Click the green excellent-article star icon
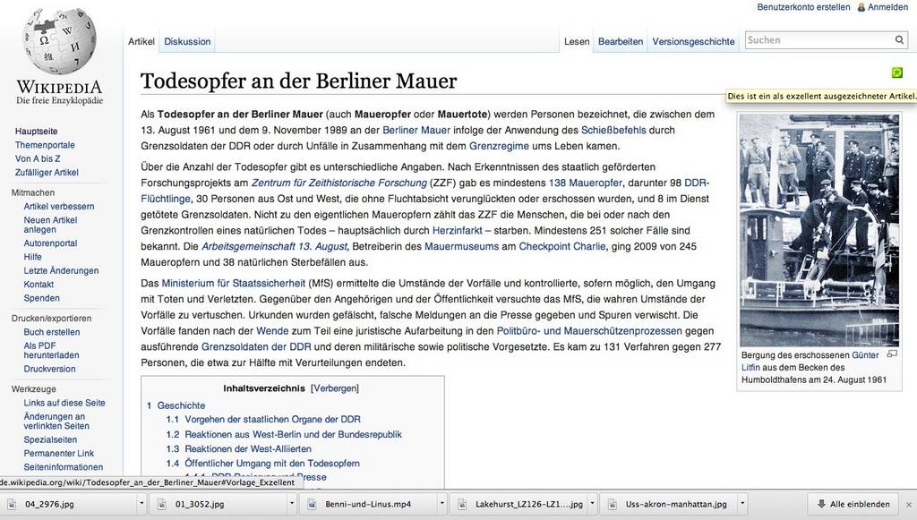This screenshot has width=917, height=520. pos(896,72)
